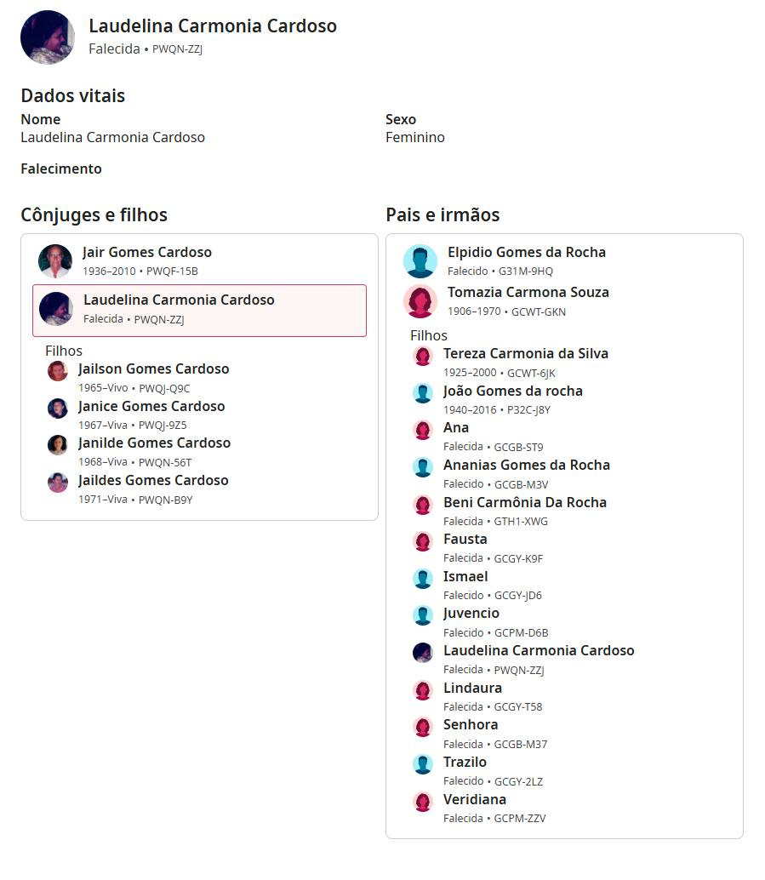View Beni Carmônia Da Rocha's record
Image resolution: width=765 pixels, height=880 pixels.
pos(524,502)
